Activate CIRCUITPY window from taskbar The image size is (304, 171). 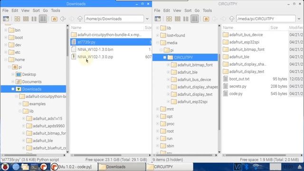(x=169, y=167)
